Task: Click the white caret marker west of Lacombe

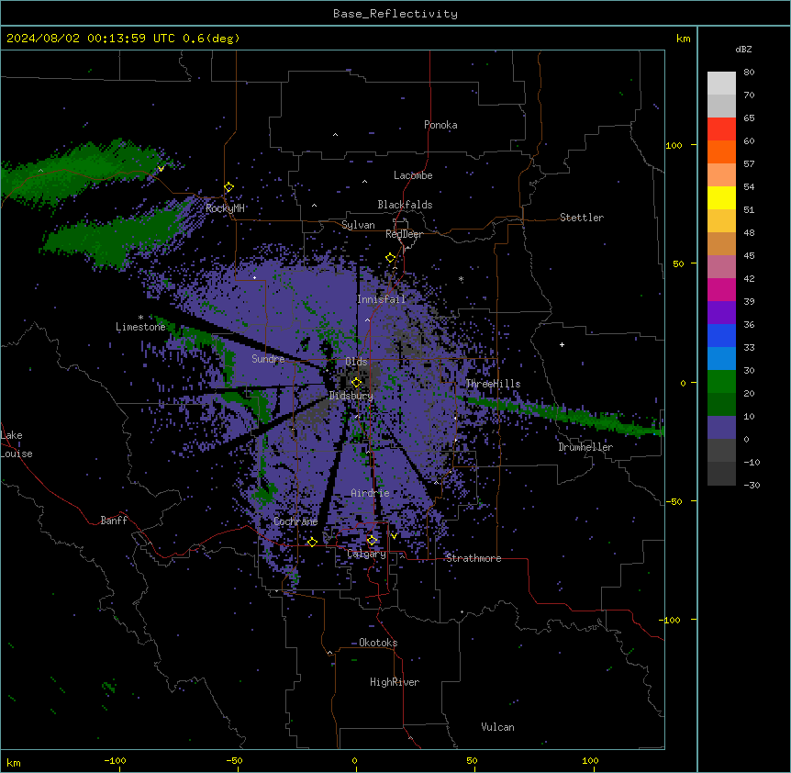Action: (x=364, y=181)
